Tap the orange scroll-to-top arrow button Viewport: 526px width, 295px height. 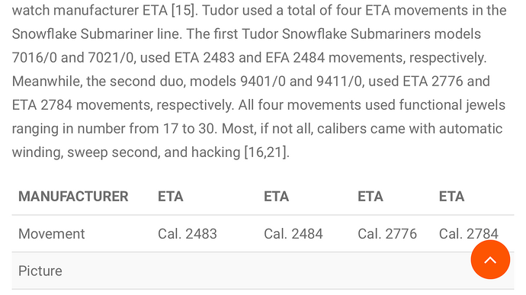pyautogui.click(x=490, y=259)
